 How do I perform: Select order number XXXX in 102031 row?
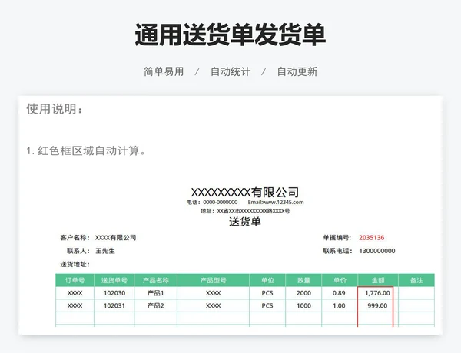coord(75,305)
